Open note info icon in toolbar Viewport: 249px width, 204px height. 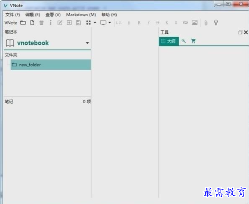51,23
